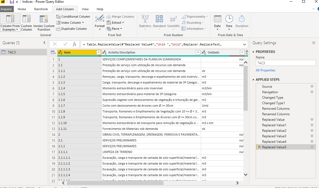Close the Query Settings pane
This screenshot has width=319, height=188.
point(314,43)
